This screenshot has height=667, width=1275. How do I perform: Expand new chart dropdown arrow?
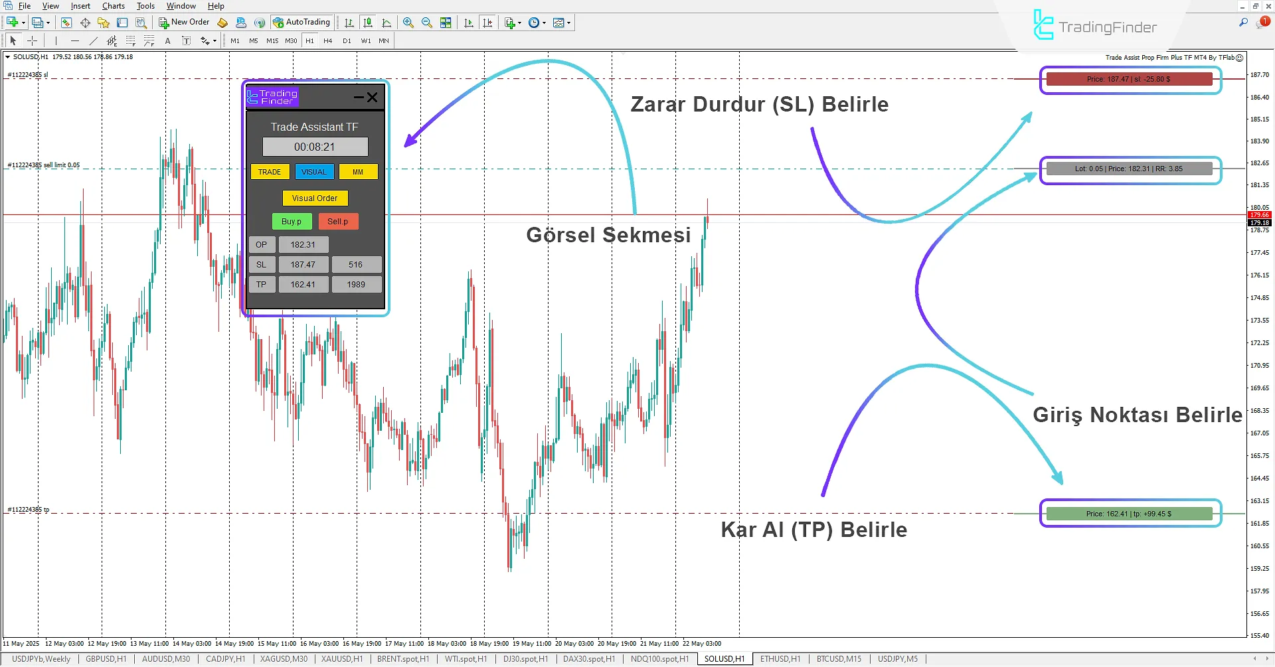(23, 23)
